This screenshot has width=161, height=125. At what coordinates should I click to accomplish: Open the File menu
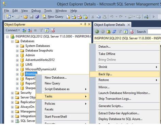click(x=6, y=11)
